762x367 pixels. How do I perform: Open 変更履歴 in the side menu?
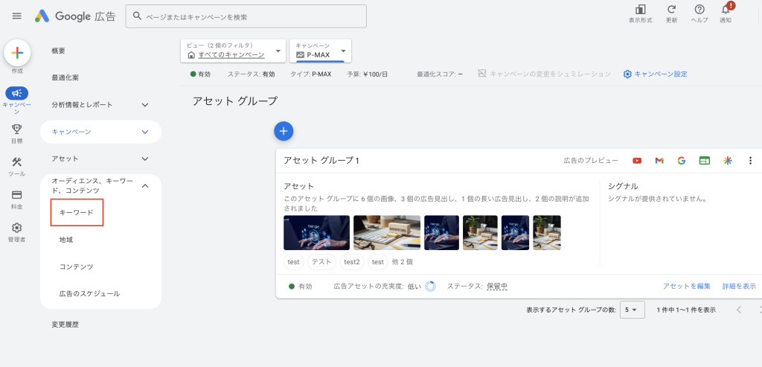(x=65, y=325)
